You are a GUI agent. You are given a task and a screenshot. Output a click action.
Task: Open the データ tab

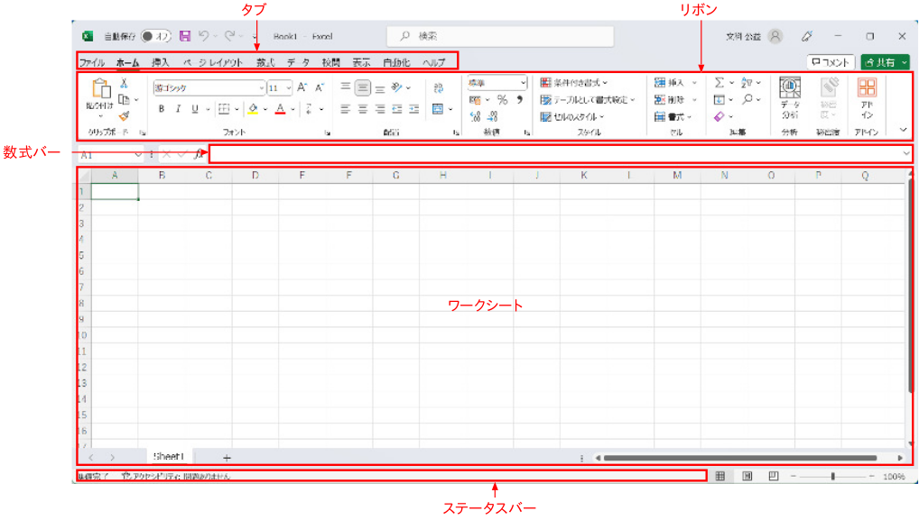[298, 62]
